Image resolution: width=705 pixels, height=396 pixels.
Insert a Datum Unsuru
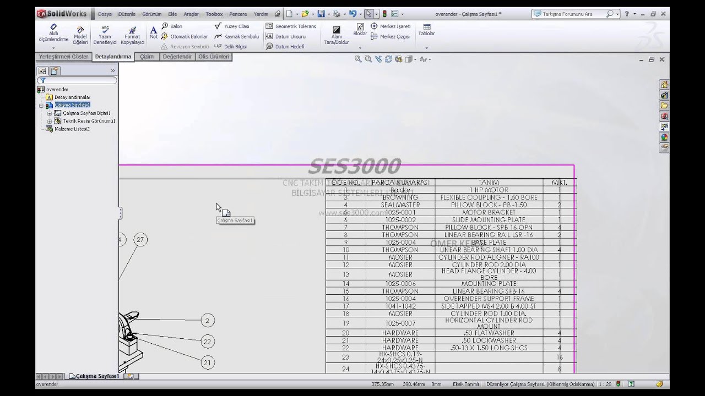[285, 36]
